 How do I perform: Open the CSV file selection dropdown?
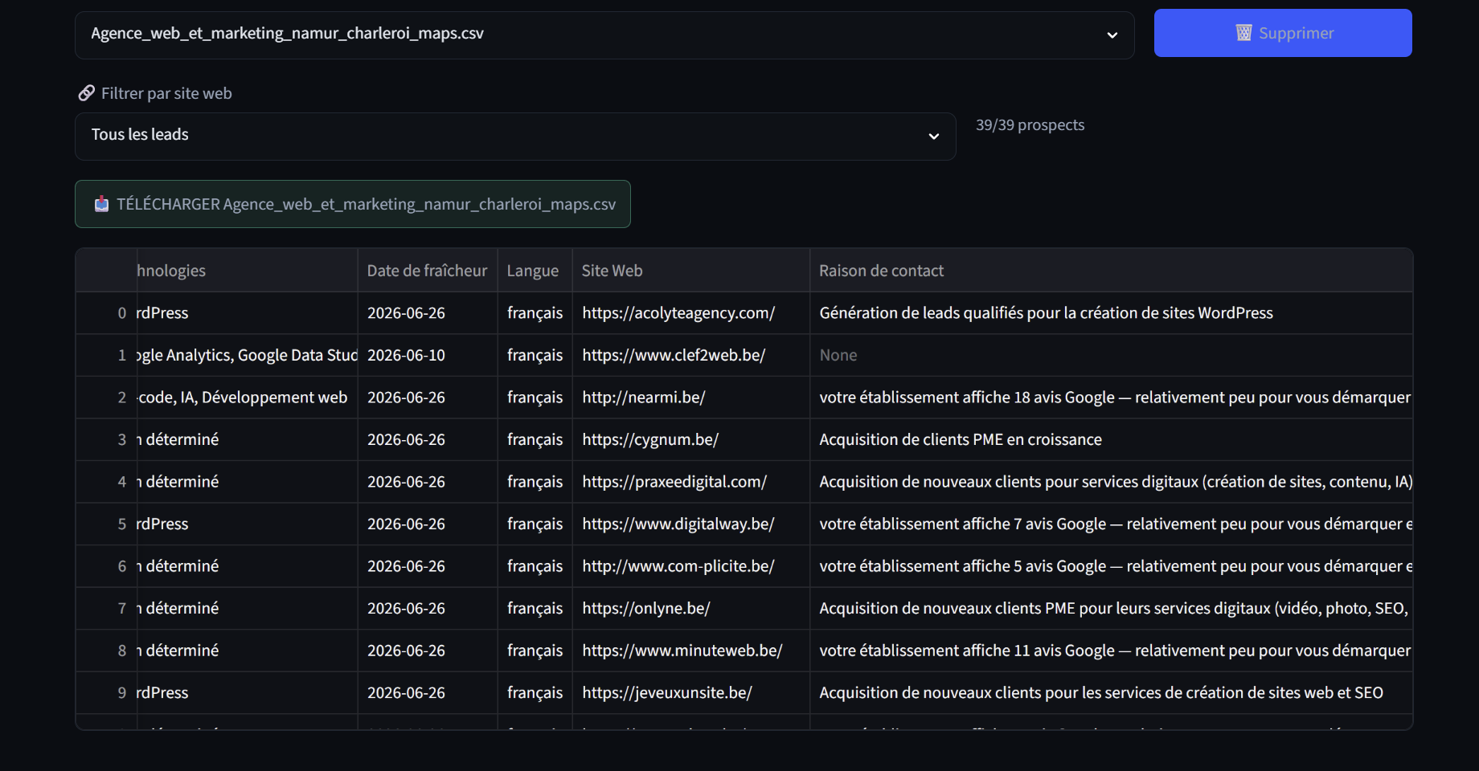coord(604,35)
